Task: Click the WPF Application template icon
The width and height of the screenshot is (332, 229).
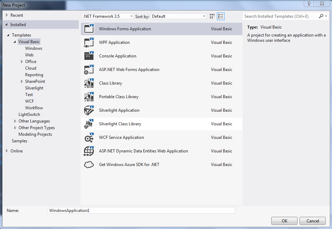Action: [89, 42]
